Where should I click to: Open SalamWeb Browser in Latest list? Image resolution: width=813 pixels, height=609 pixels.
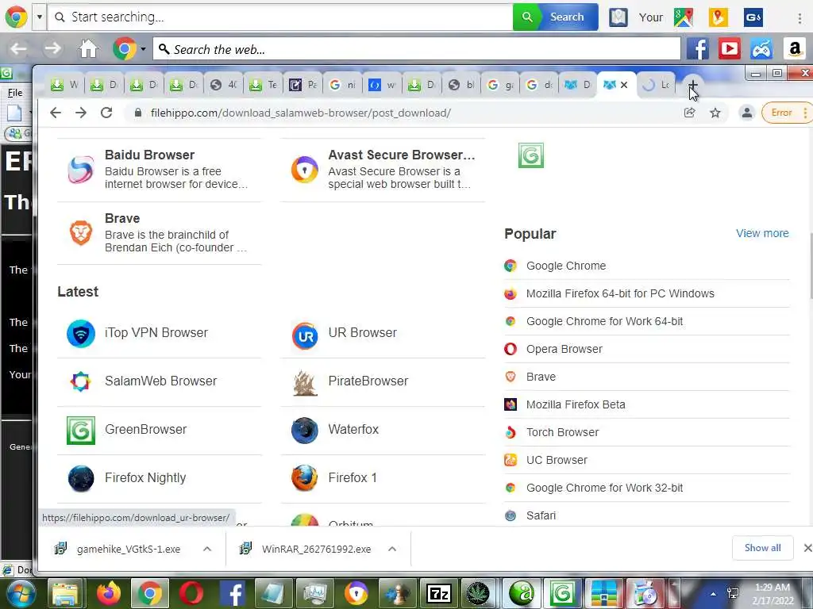click(x=159, y=381)
